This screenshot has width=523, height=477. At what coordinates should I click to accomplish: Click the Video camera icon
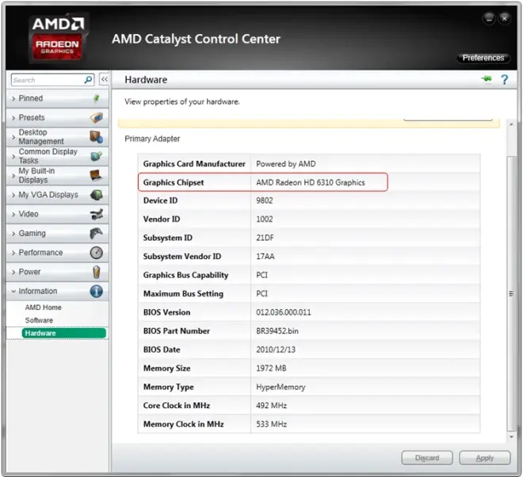(x=97, y=214)
